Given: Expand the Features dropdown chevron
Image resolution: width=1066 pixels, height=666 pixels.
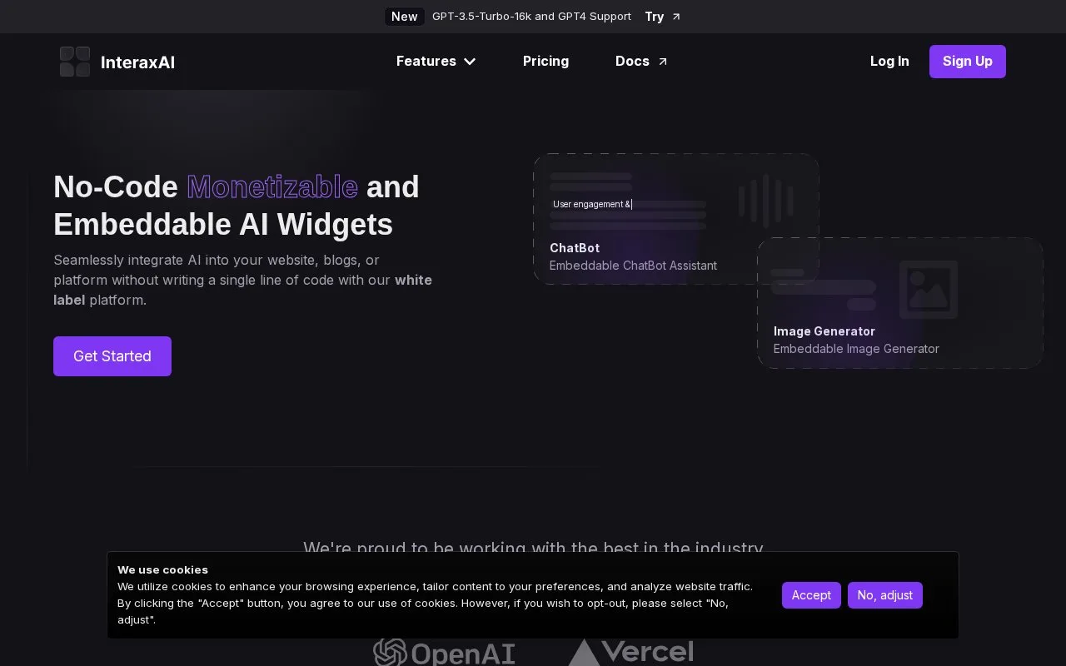Looking at the screenshot, I should tap(470, 62).
